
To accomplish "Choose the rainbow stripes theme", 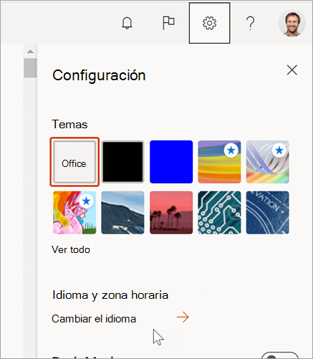I will pos(219,162).
